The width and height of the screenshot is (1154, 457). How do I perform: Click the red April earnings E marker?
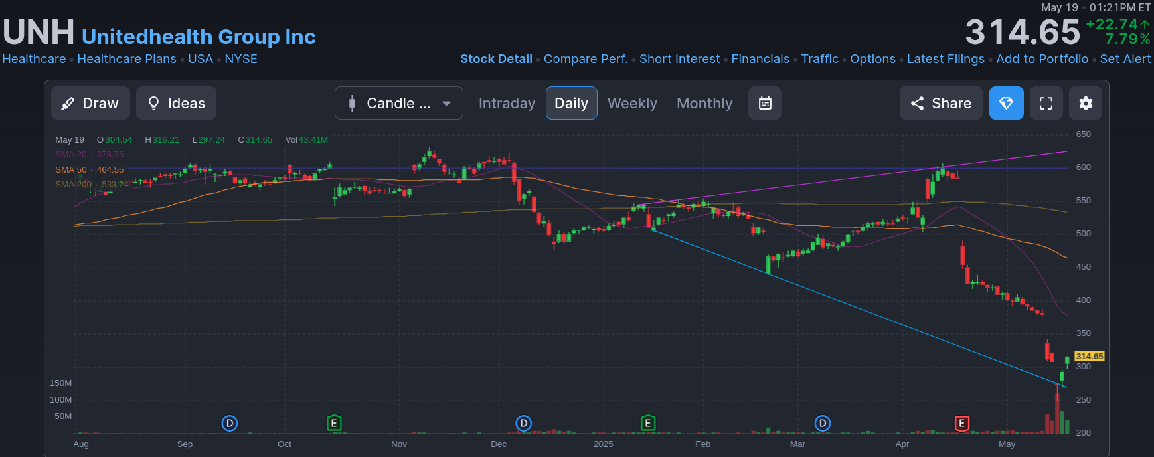click(x=961, y=423)
